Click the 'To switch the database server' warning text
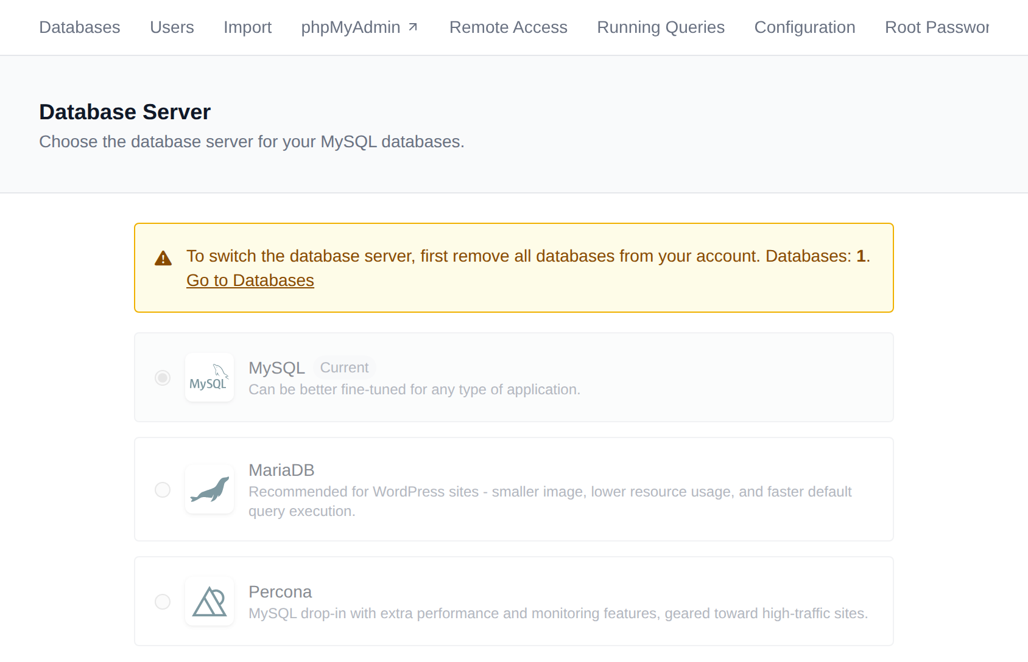1028x662 pixels. (x=528, y=256)
